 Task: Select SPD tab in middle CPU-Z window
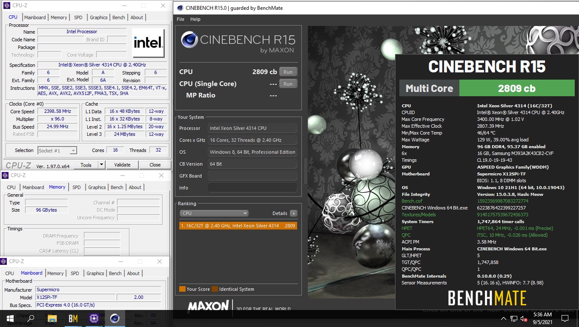pyautogui.click(x=77, y=187)
